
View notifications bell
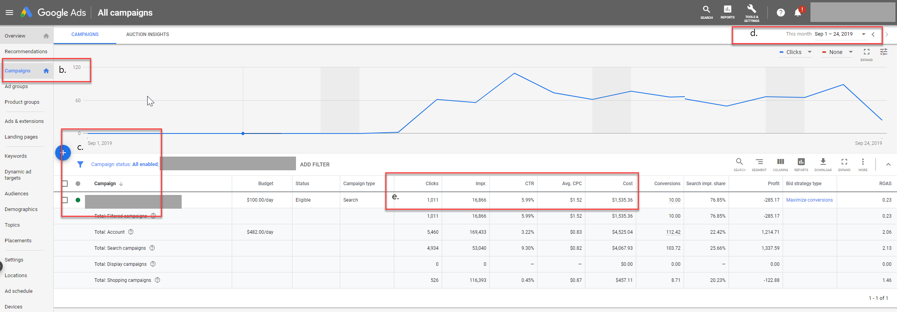tap(798, 13)
